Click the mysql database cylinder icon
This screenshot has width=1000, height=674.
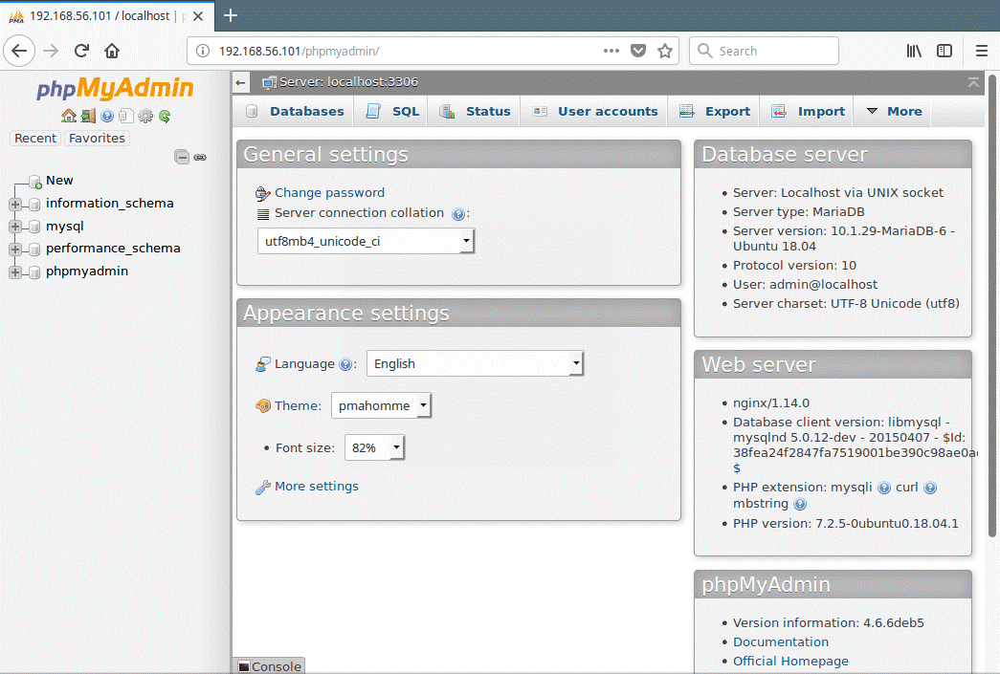(35, 227)
